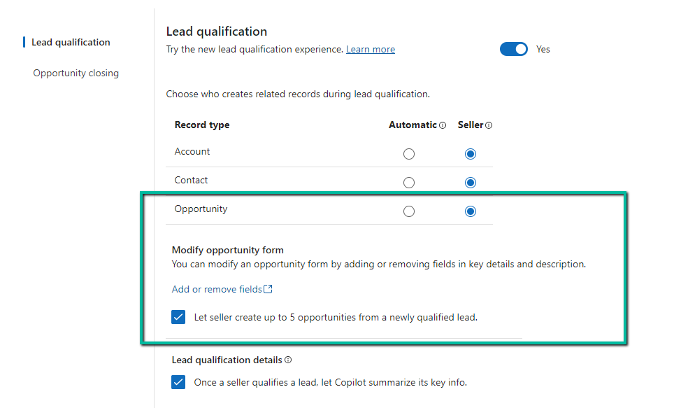Select Automatic for Opportunity record type
The image size is (674, 408).
(x=409, y=211)
